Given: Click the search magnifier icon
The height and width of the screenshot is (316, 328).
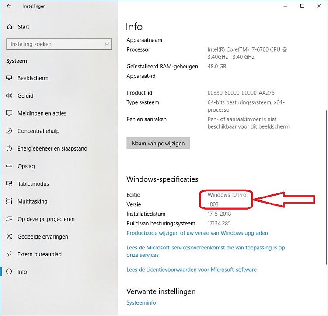Looking at the screenshot, I should click(x=106, y=44).
